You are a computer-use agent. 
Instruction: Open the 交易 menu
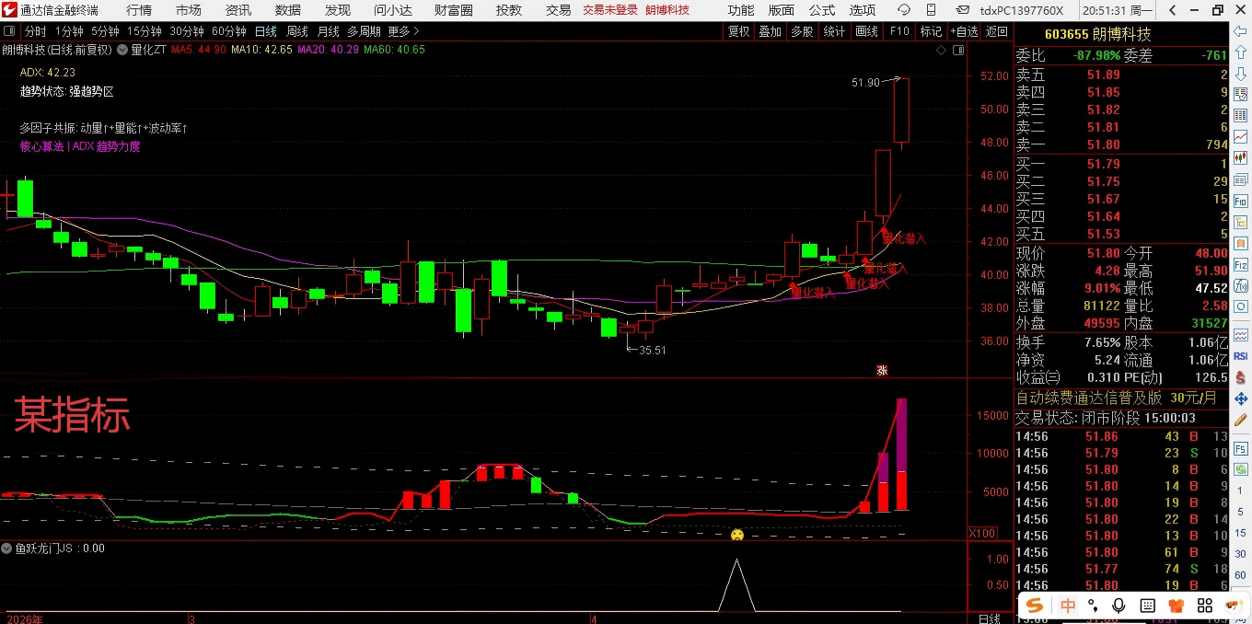click(559, 10)
